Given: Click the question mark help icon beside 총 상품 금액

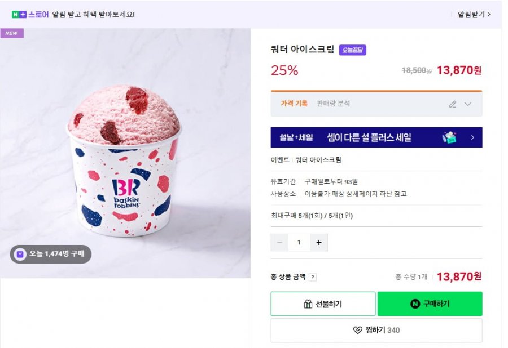Looking at the screenshot, I should tap(313, 277).
